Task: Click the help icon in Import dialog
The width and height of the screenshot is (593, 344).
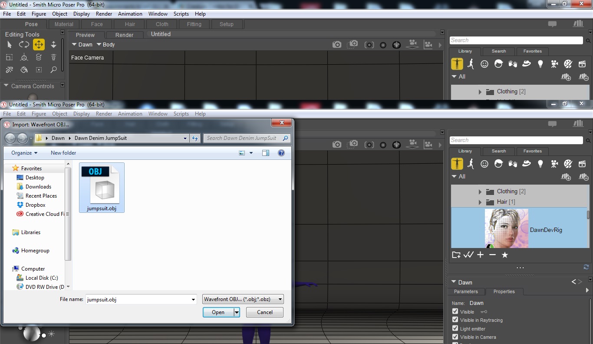Action: click(x=281, y=153)
